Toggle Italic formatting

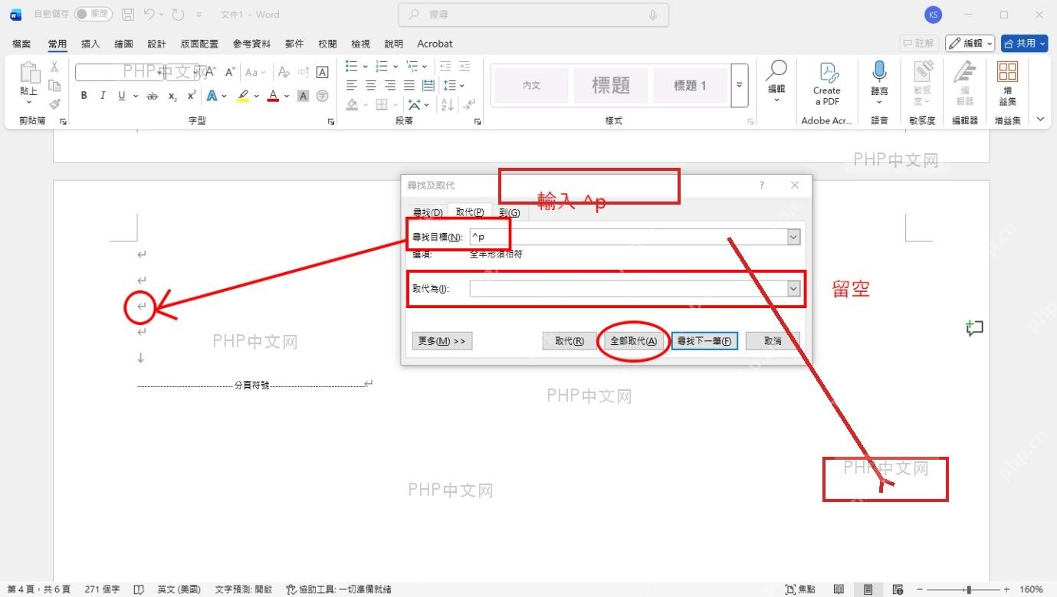(103, 96)
